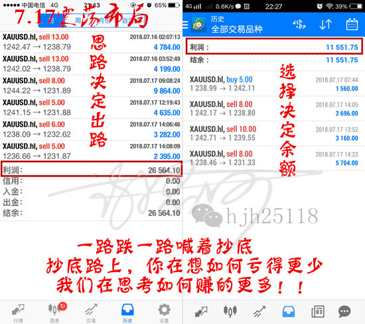Tap quotes arrows icon in right bottom bar
Screen dimensions: 365x324
click(x=201, y=311)
